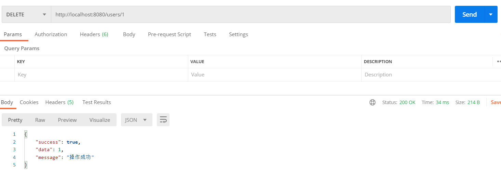Switch to the Raw view
This screenshot has height=173, width=501.
click(x=40, y=120)
